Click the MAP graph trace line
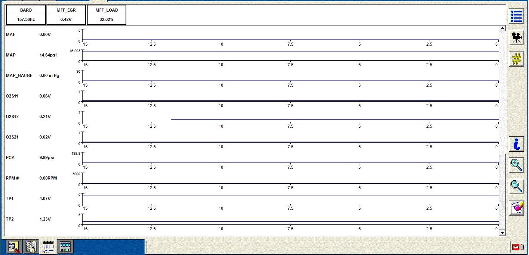Screen dimensions: 529x255 click(x=291, y=51)
